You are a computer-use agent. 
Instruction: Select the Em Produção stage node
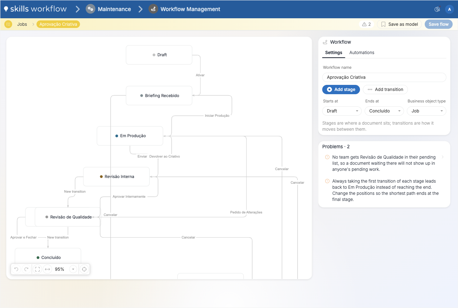[x=130, y=136]
